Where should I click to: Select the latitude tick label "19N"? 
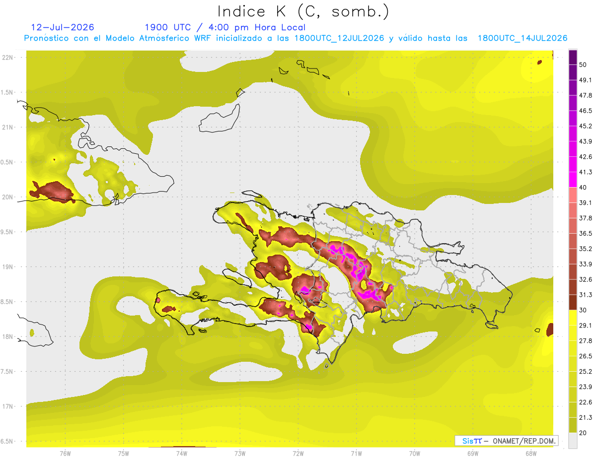pyautogui.click(x=8, y=267)
